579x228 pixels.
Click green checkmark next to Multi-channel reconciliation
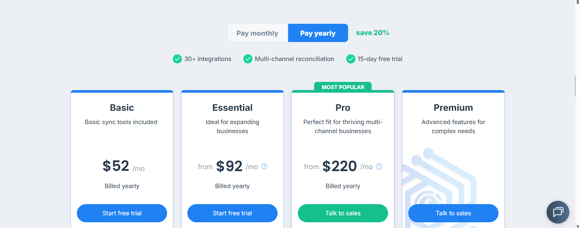tap(248, 59)
